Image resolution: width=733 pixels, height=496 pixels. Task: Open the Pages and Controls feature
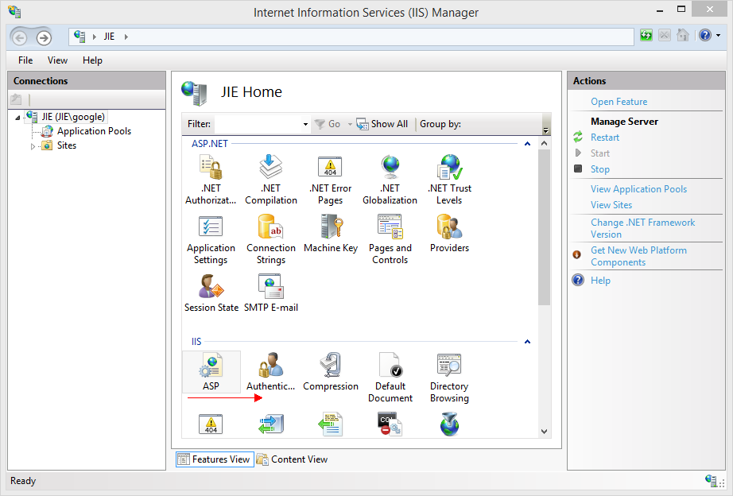(390, 240)
